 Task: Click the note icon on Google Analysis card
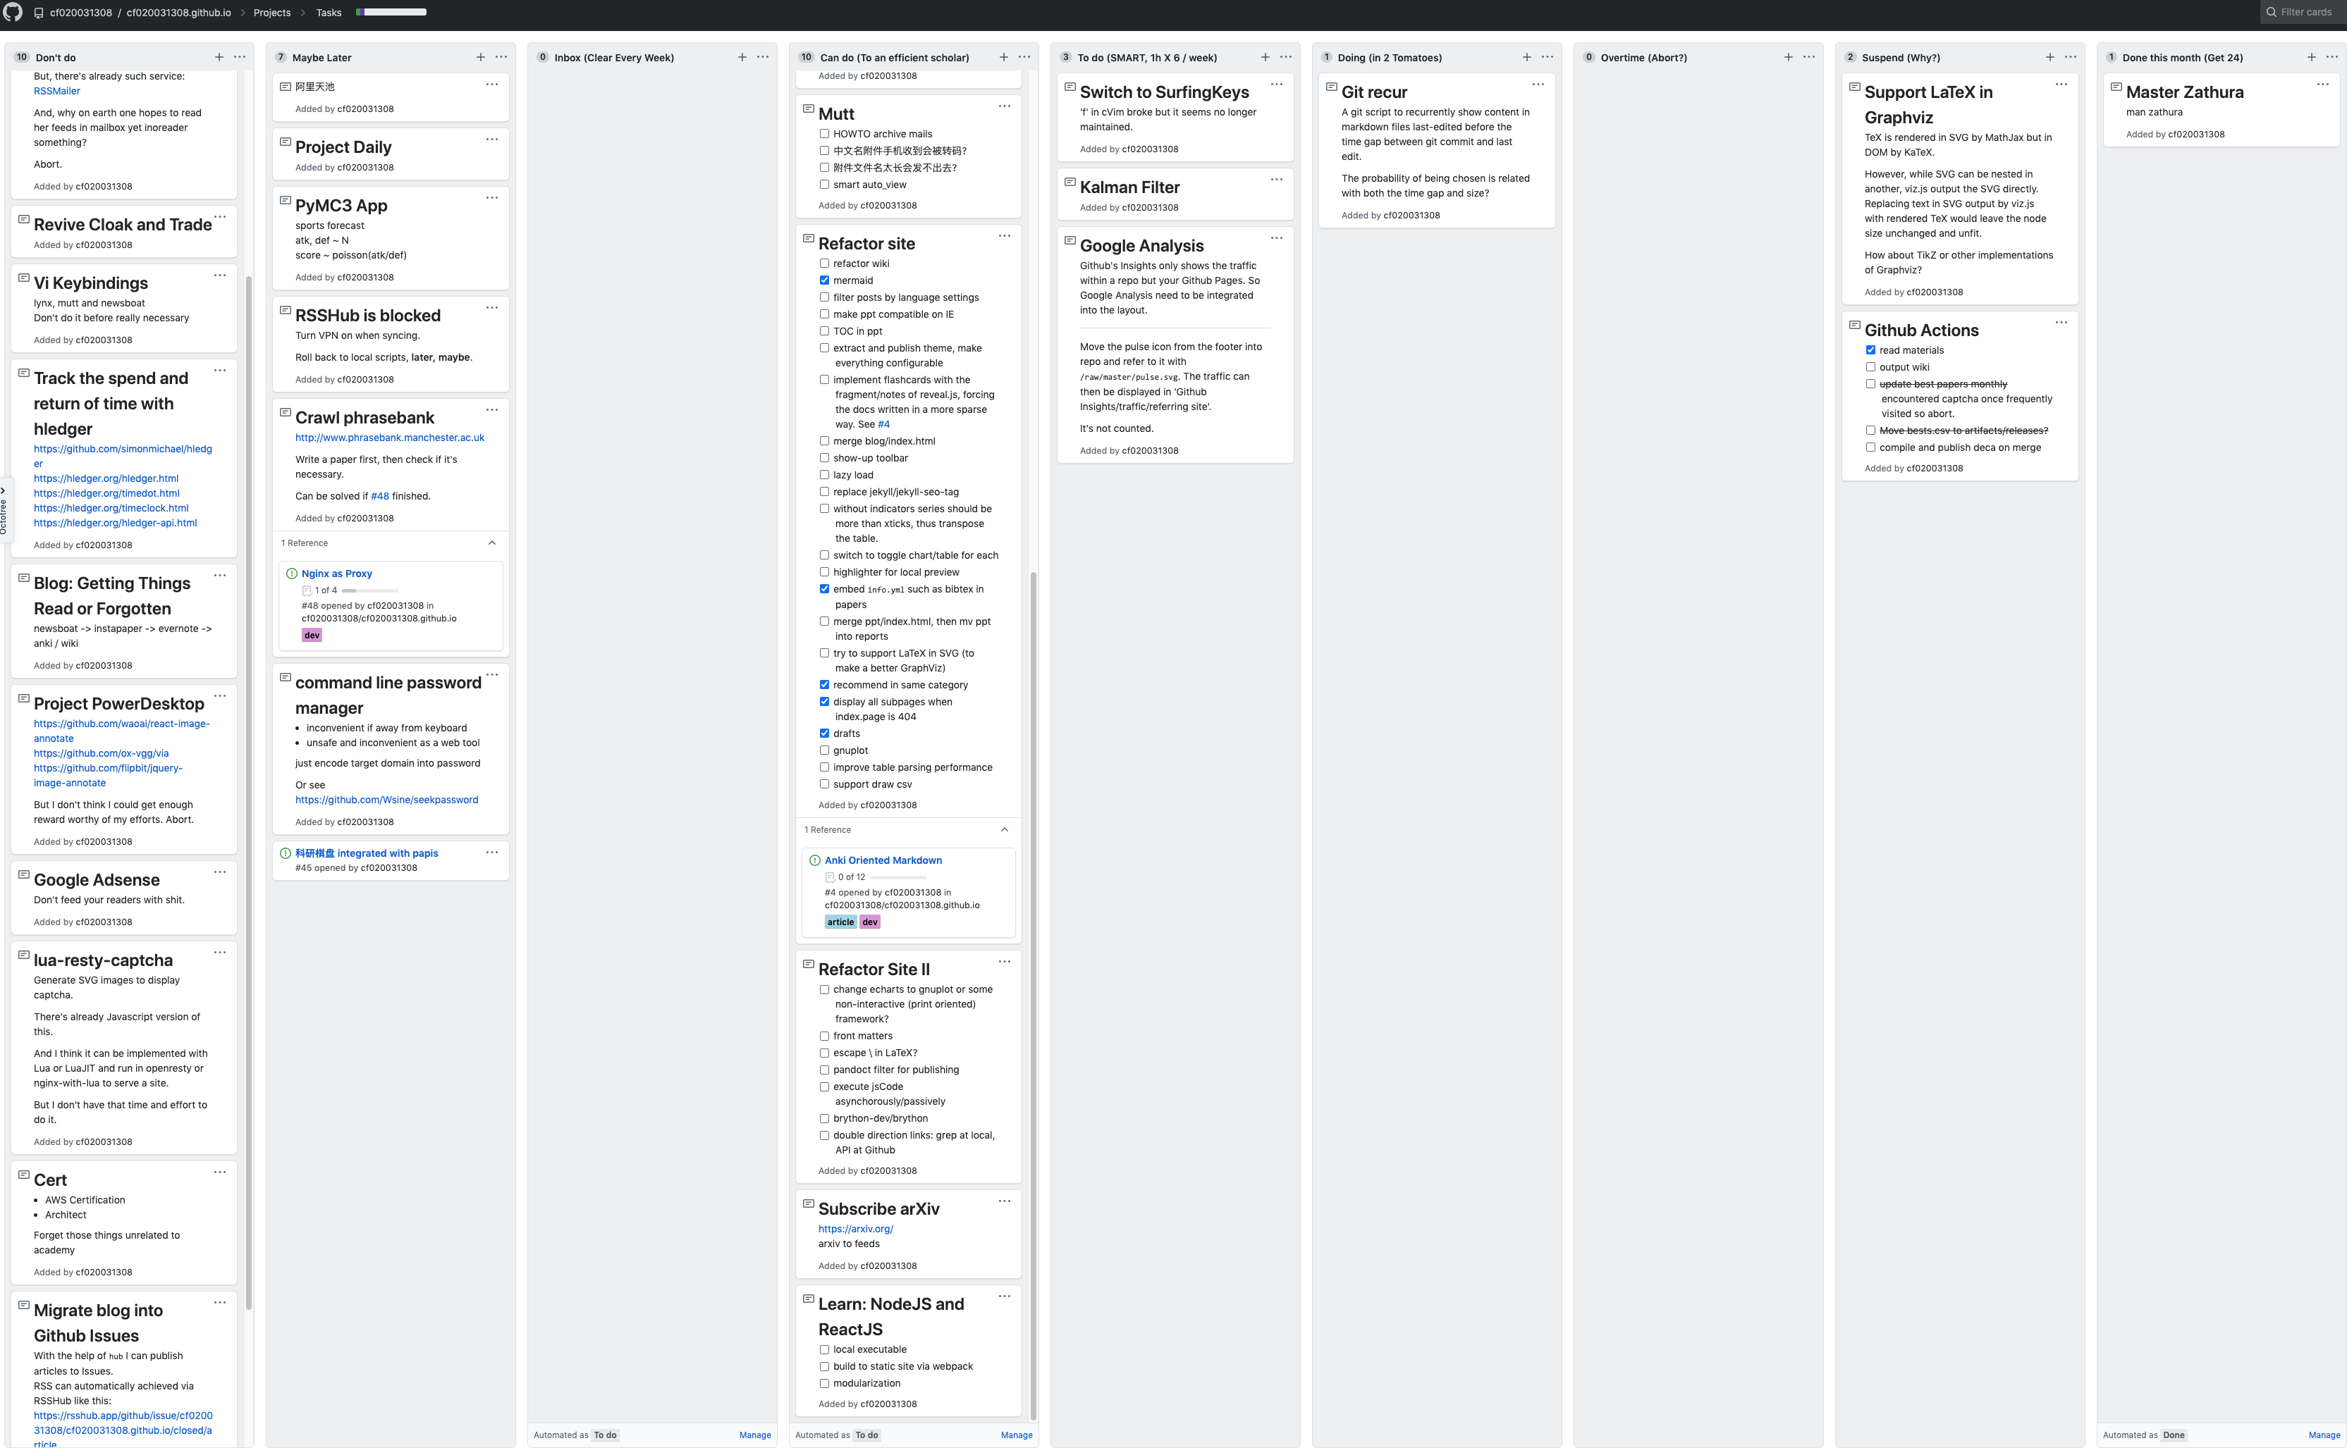(x=1070, y=240)
